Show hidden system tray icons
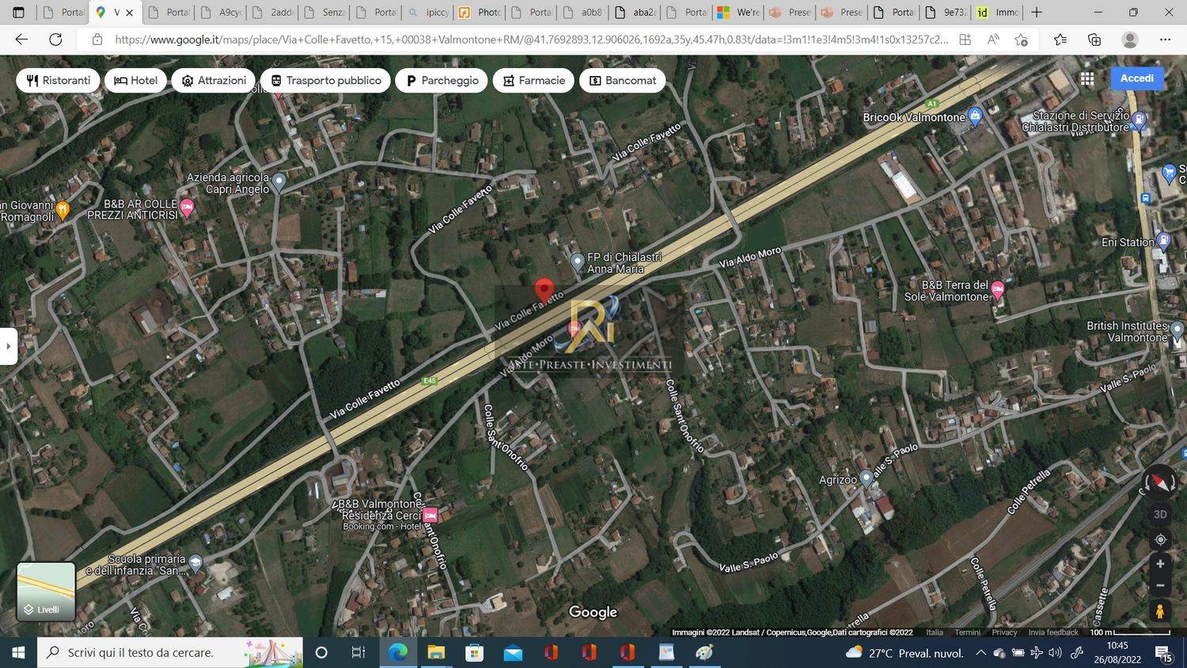The height and width of the screenshot is (668, 1187). pos(980,653)
